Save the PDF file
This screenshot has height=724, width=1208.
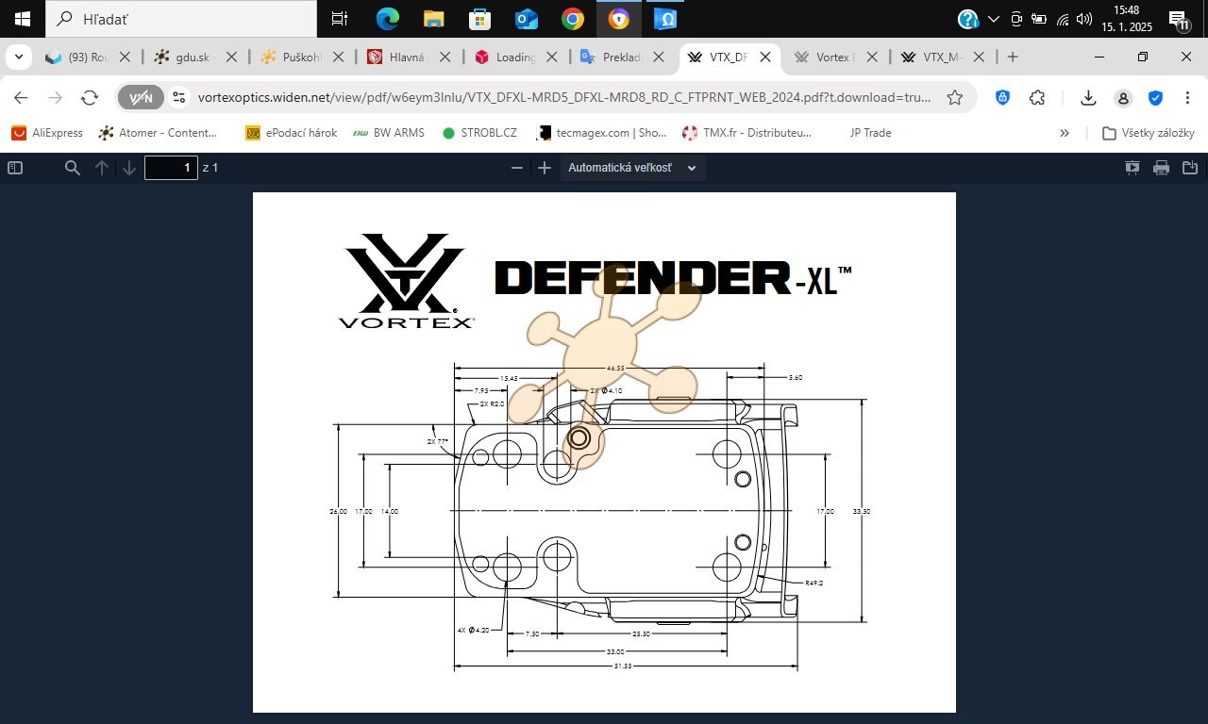pyautogui.click(x=1189, y=168)
